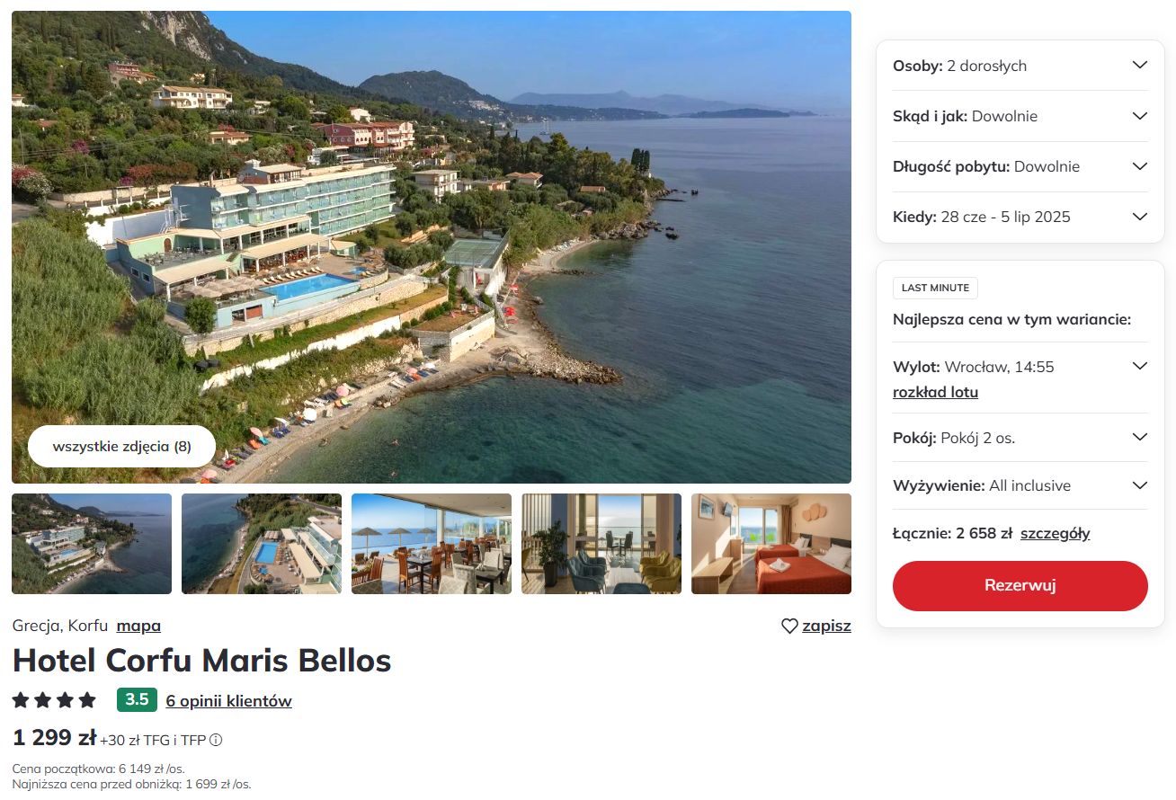Open the Wylot Wrocław departure dropdown
This screenshot has width=1176, height=800.
(1020, 367)
